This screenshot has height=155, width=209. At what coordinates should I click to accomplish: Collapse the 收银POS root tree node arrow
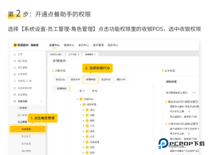point(77,99)
